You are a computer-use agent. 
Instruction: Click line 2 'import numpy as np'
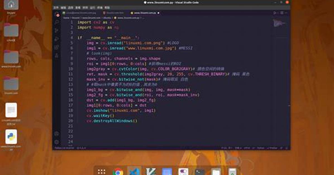pyautogui.click(x=98, y=27)
